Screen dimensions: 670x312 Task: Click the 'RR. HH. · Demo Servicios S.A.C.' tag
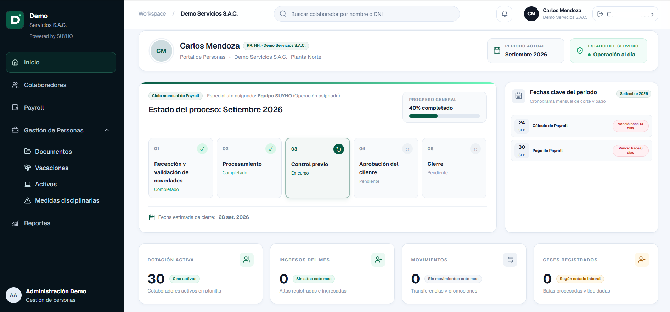pyautogui.click(x=276, y=46)
